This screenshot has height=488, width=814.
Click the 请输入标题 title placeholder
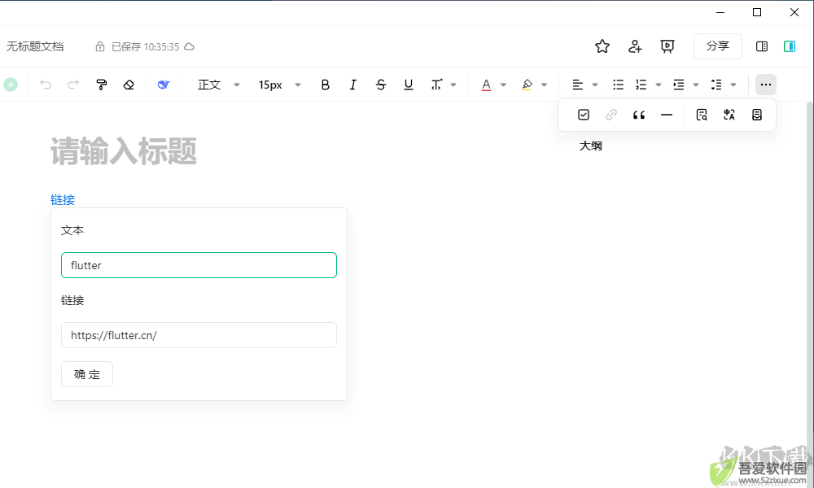click(x=124, y=151)
